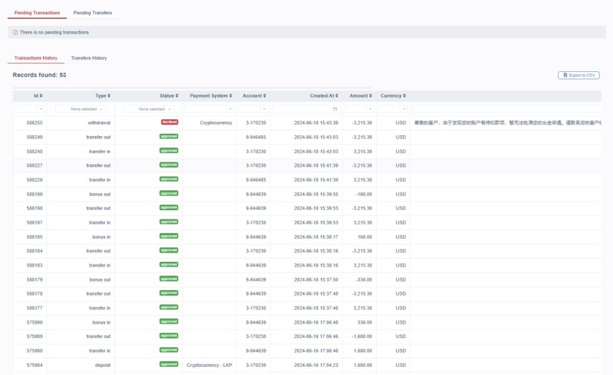Sort by Account column header
The image size is (613, 375).
coord(254,96)
